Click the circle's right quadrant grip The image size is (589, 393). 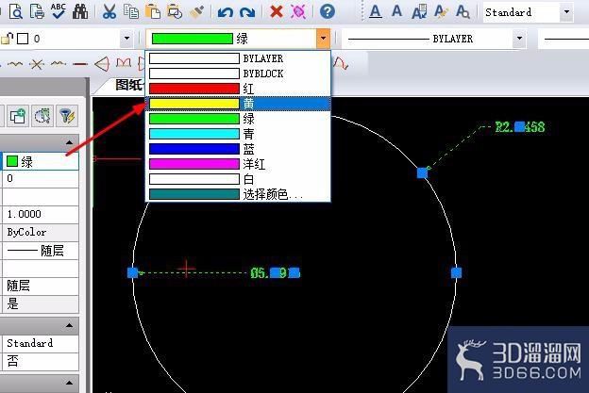coord(456,272)
